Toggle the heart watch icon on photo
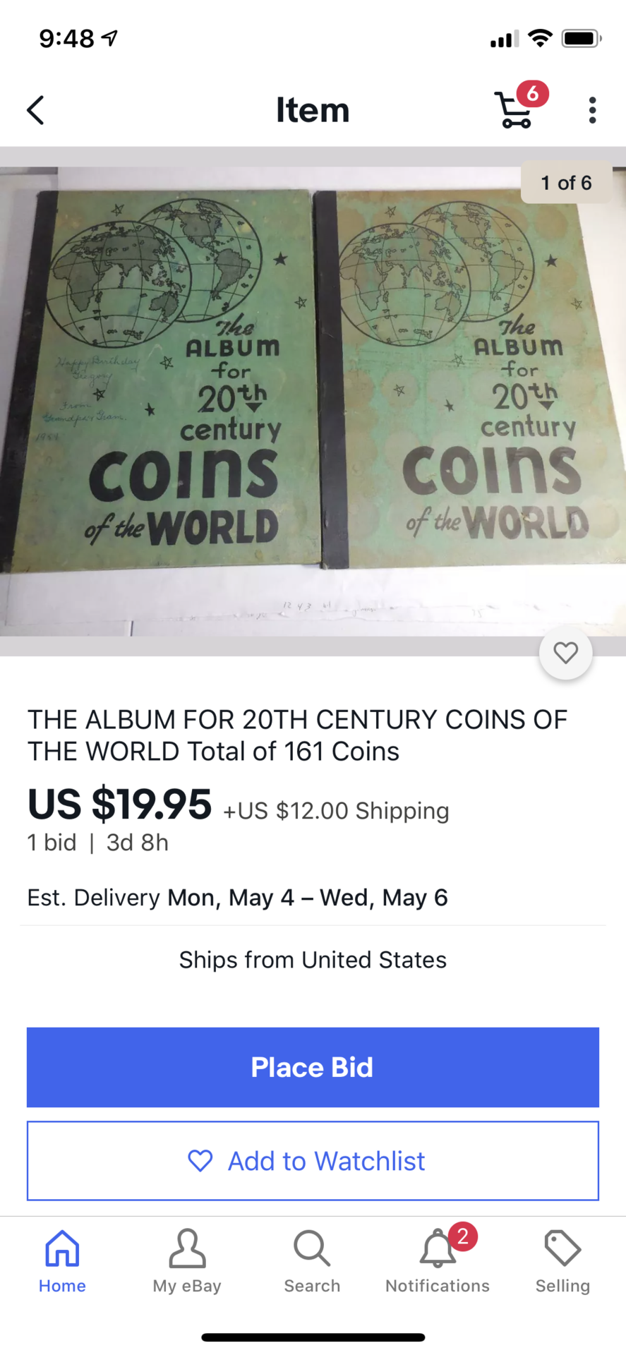 click(565, 653)
